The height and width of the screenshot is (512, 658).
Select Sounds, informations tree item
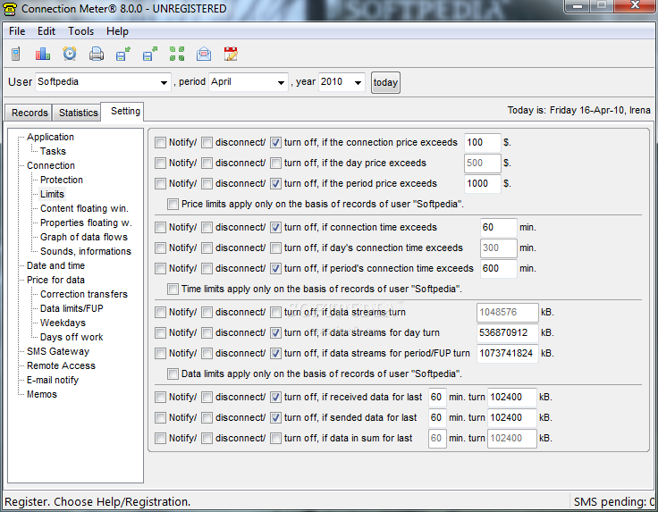86,251
